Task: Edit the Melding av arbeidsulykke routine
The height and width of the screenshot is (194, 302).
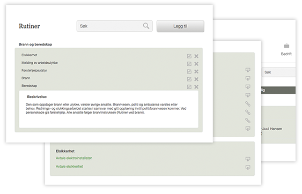Action: tap(189, 64)
